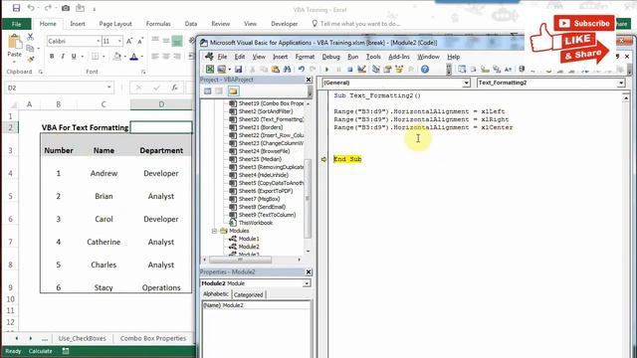Toggle left alignment in the Excel ribbon
The image size is (637, 358).
tap(155, 56)
